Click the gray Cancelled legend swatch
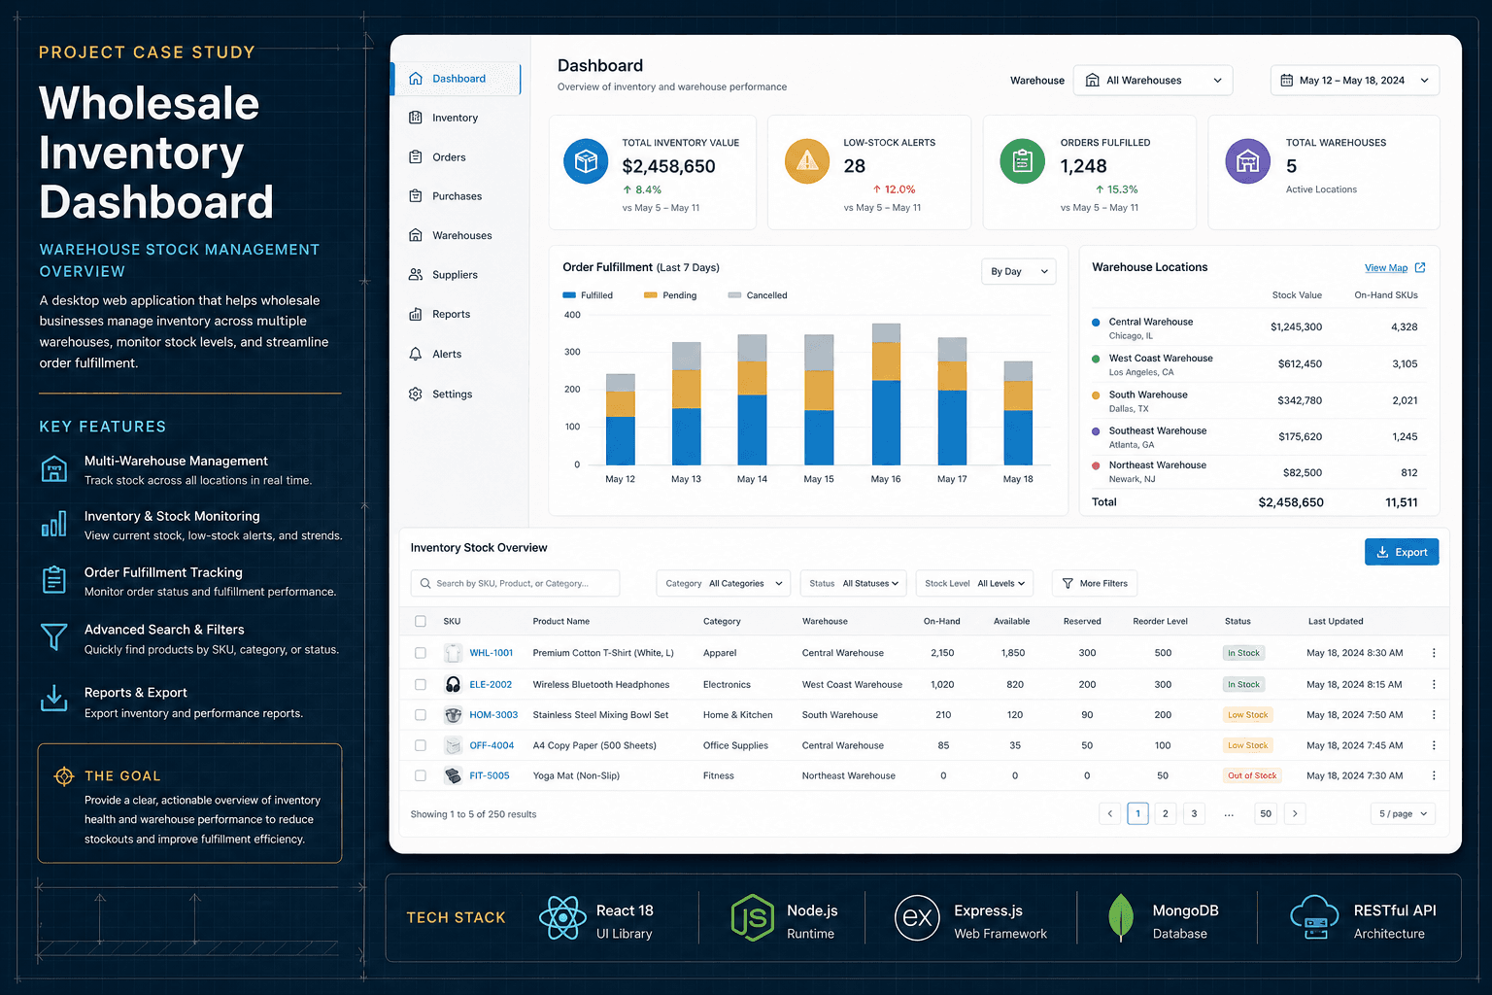 pos(734,295)
